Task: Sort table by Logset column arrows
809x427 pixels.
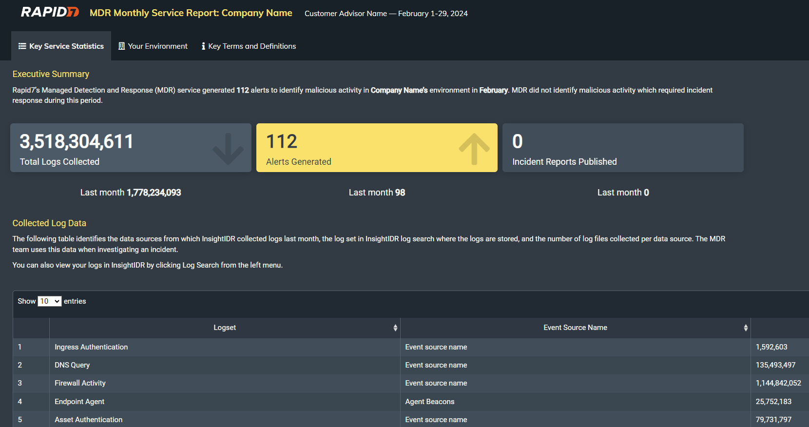Action: coord(395,328)
